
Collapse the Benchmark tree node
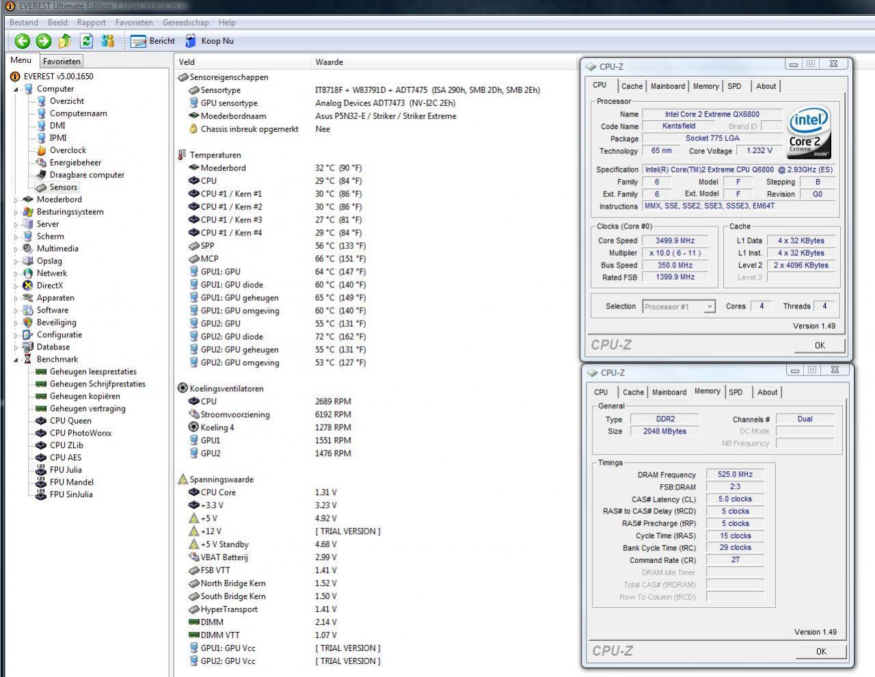point(16,360)
